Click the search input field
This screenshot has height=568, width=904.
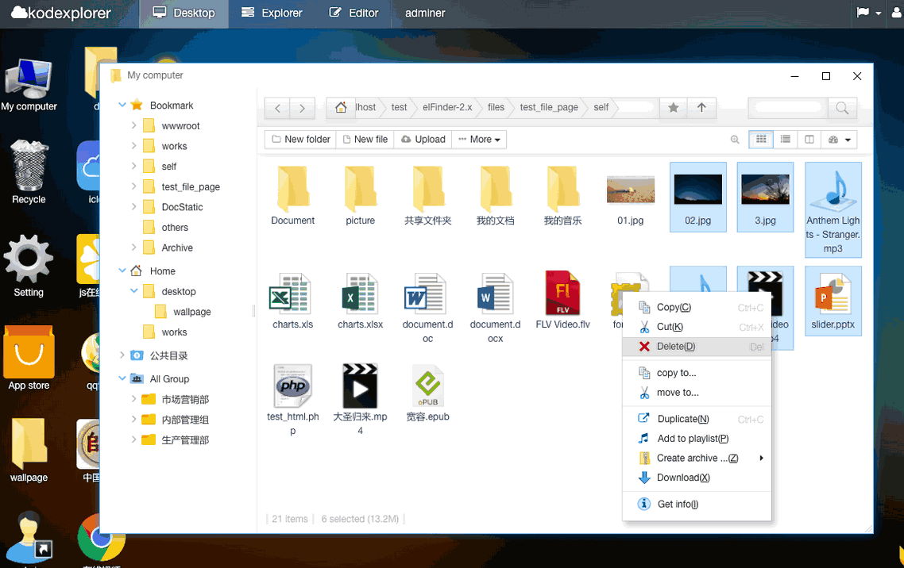790,107
